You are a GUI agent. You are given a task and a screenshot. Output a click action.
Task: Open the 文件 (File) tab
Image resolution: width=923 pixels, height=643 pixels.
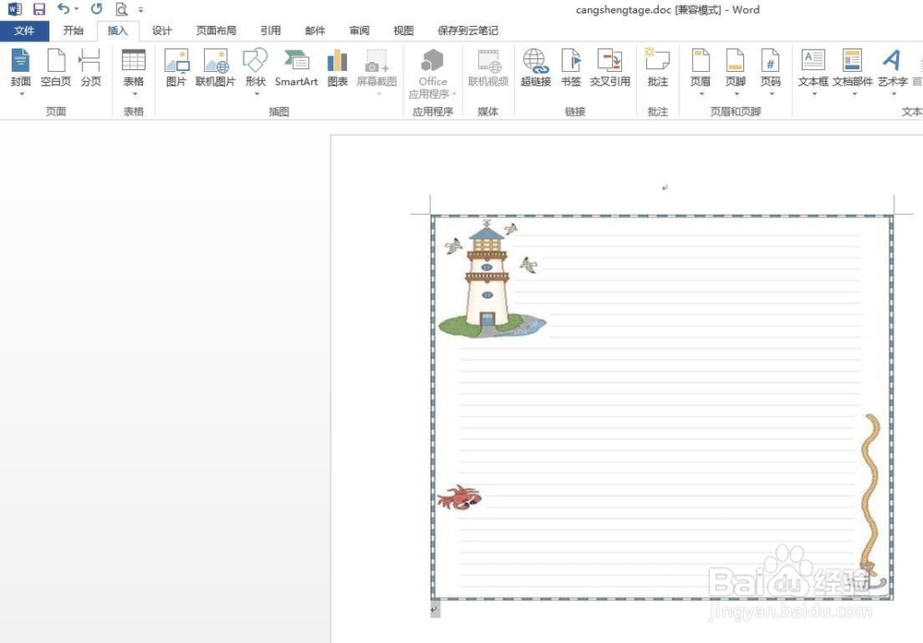(x=24, y=30)
